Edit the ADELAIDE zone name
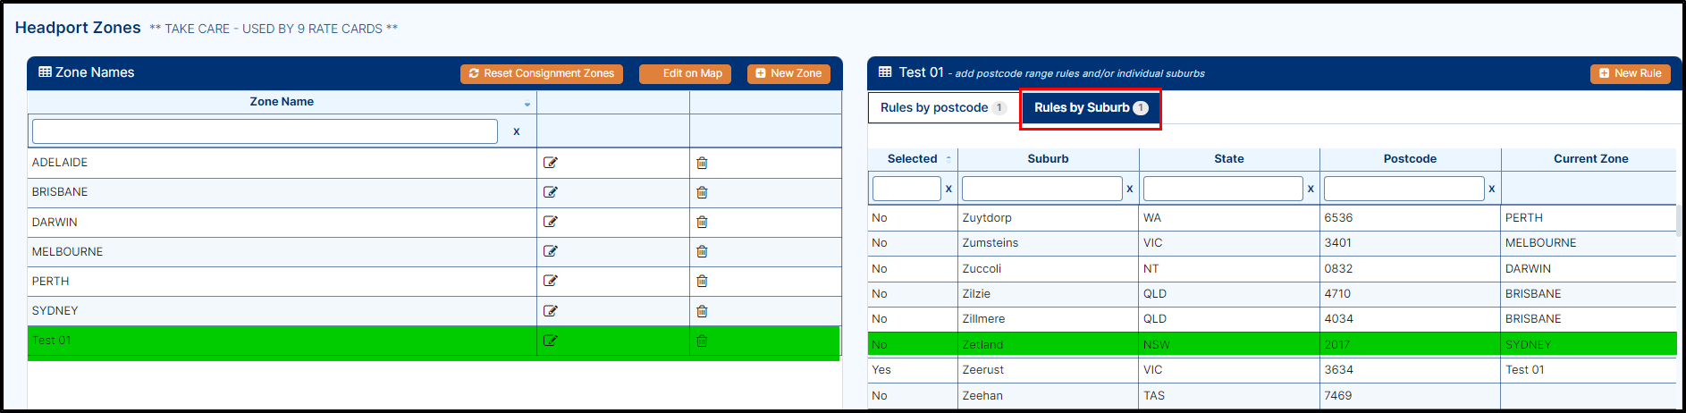Screen dimensions: 1686x413 pos(550,163)
